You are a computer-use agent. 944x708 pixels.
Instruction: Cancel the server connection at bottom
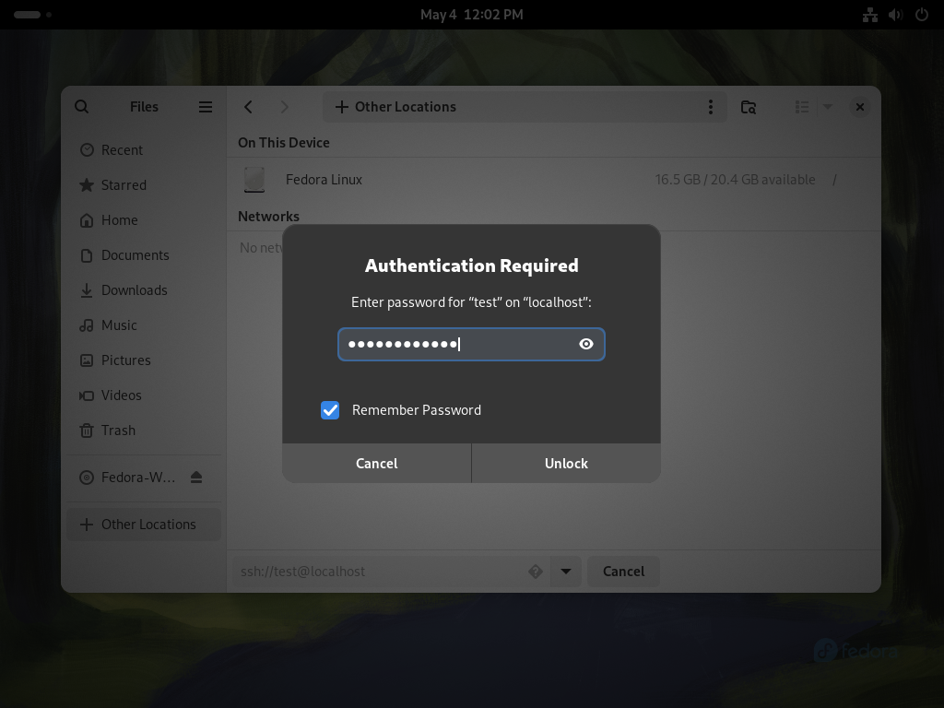tap(624, 572)
